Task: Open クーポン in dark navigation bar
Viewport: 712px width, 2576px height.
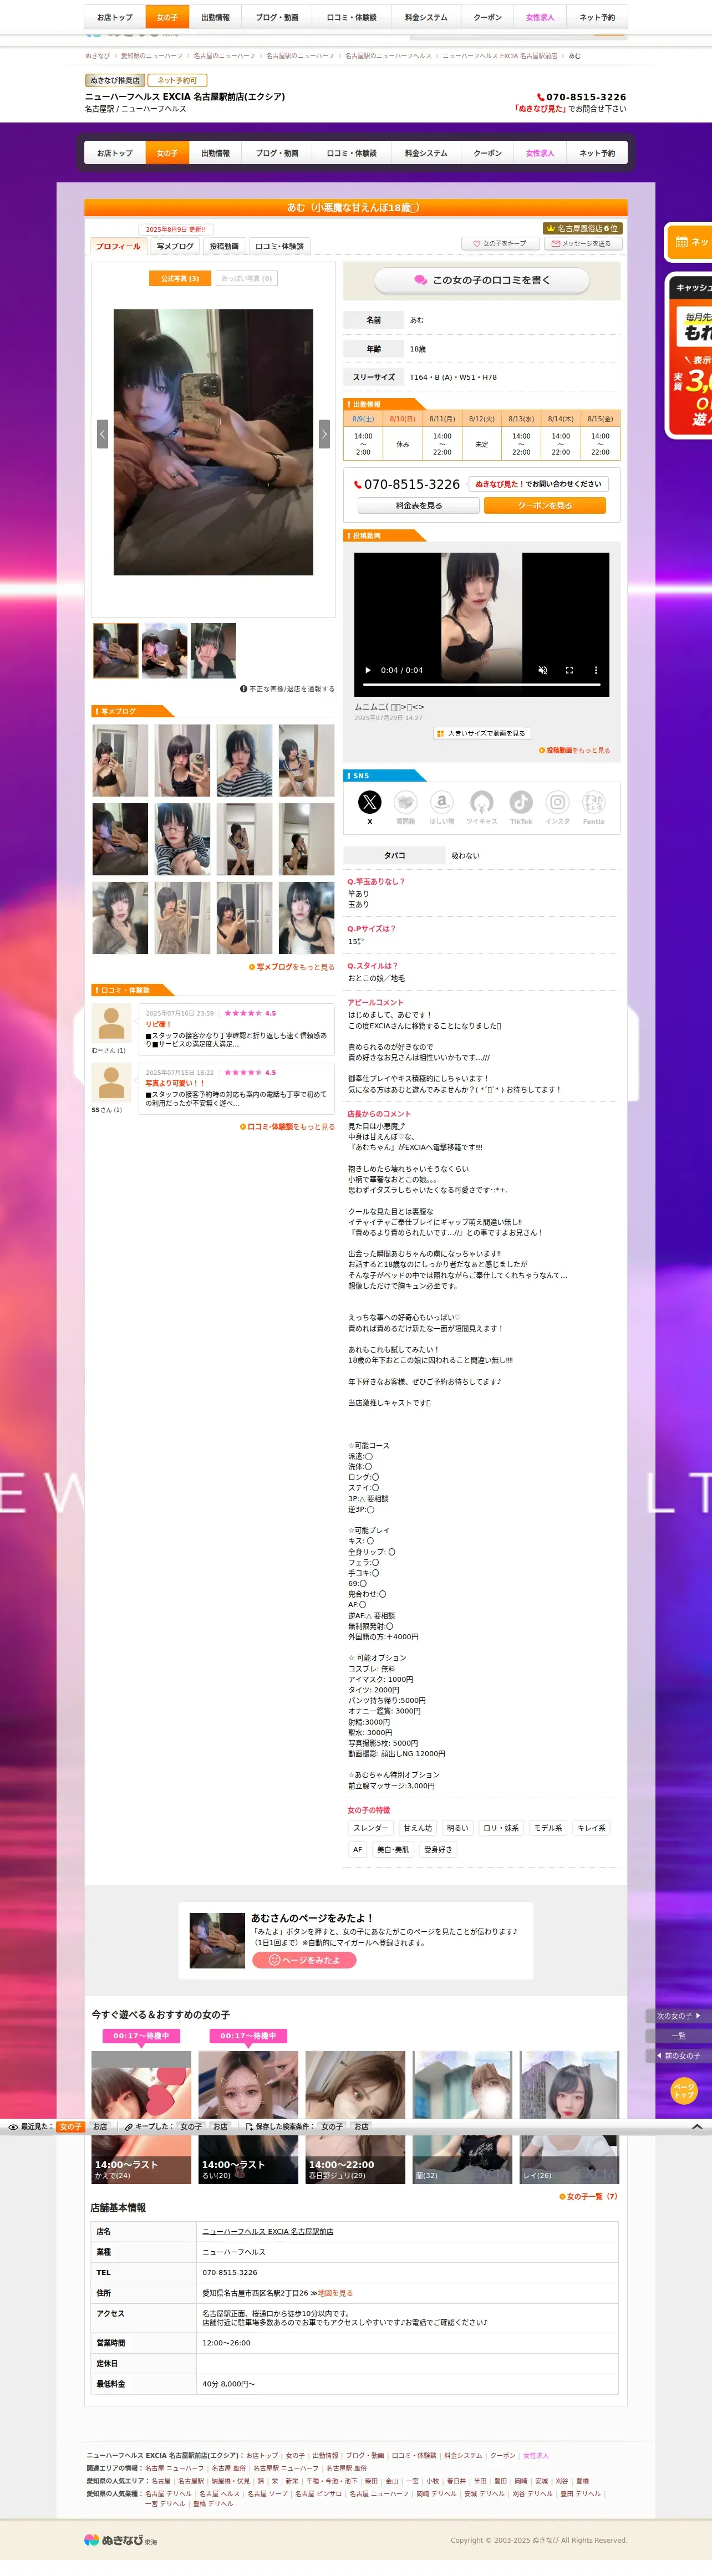Action: (x=488, y=153)
